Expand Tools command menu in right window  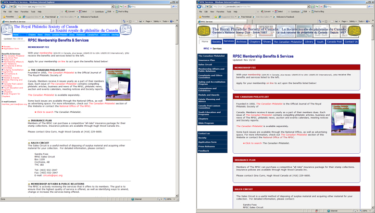(x=361, y=21)
